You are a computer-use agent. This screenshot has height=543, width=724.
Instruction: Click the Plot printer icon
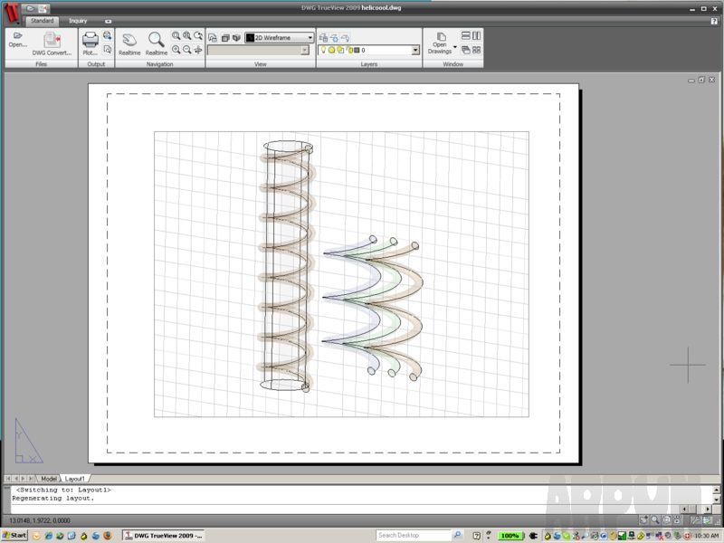pyautogui.click(x=90, y=41)
